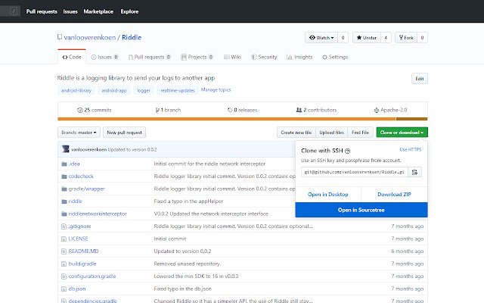Switch to the Code tab

pyautogui.click(x=72, y=57)
